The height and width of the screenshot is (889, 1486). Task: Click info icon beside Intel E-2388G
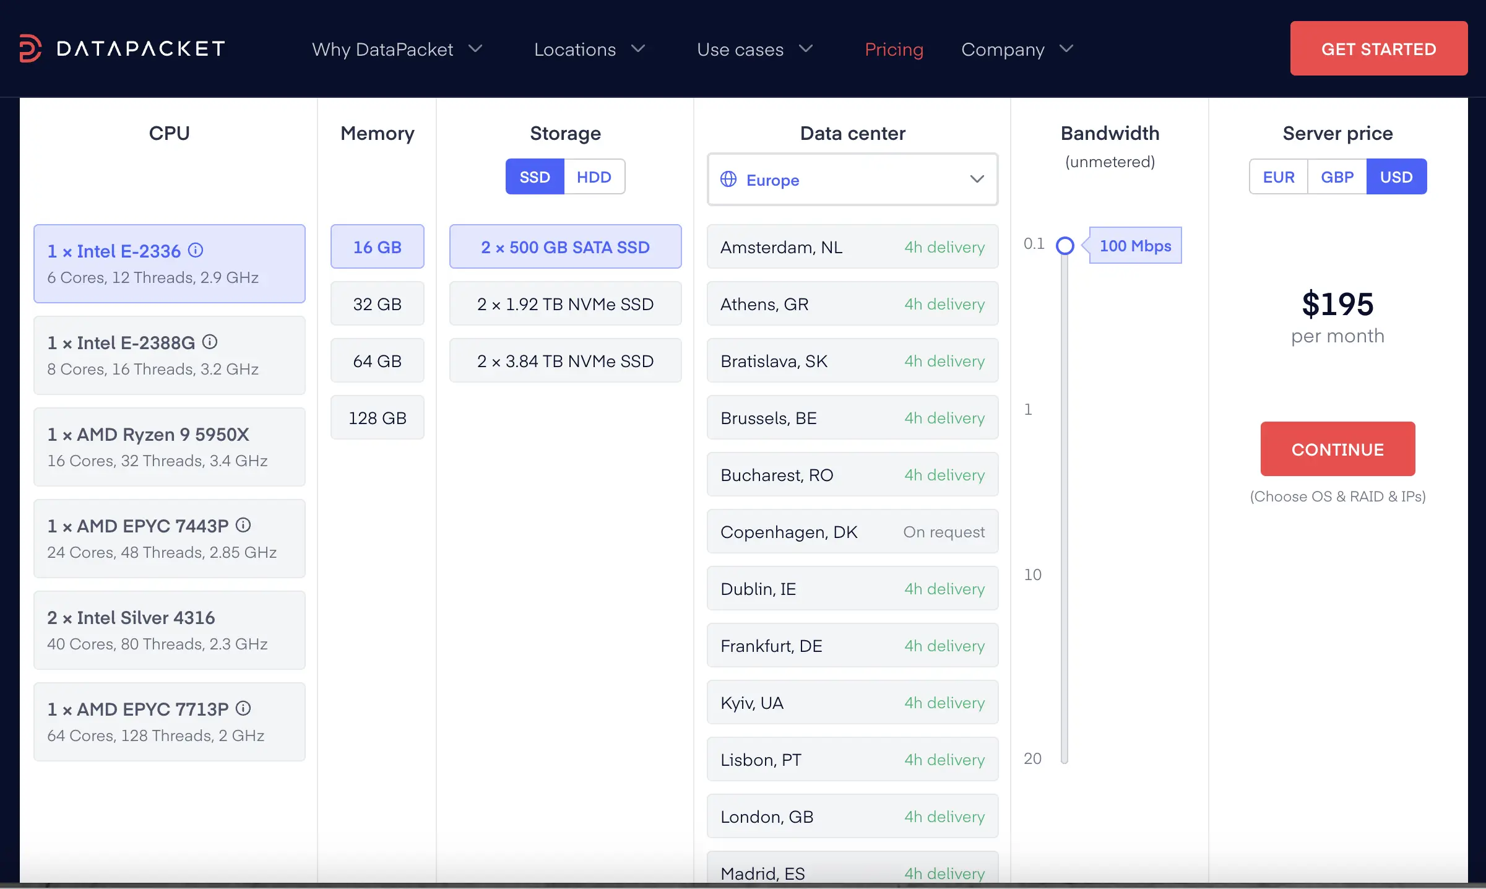point(210,342)
